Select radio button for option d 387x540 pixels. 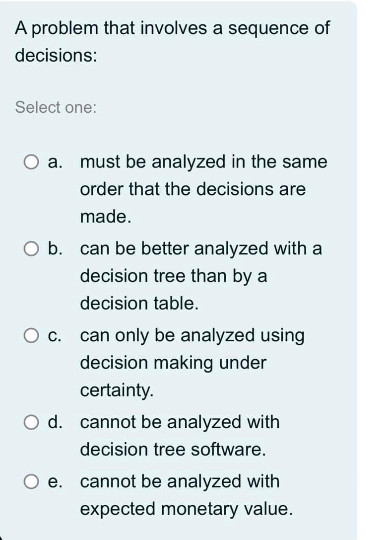(32, 422)
